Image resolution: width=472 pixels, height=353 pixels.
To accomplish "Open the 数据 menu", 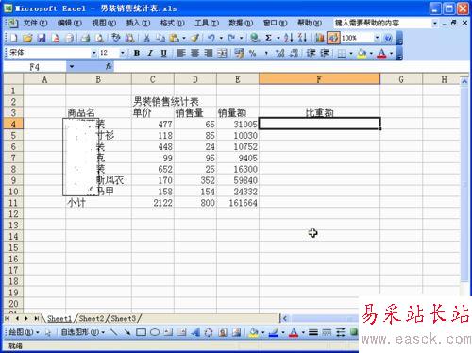I will tap(241, 23).
